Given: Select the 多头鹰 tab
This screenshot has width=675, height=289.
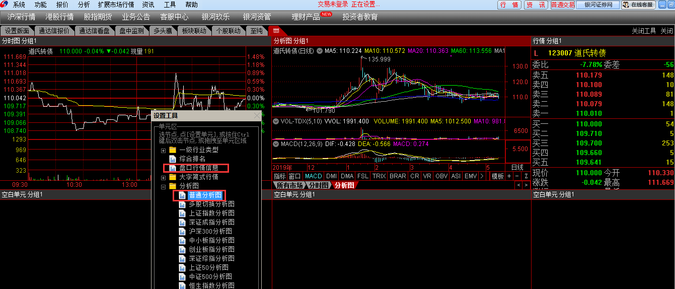Looking at the screenshot, I should [163, 31].
